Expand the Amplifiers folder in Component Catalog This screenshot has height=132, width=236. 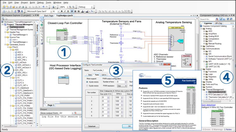click(204, 34)
